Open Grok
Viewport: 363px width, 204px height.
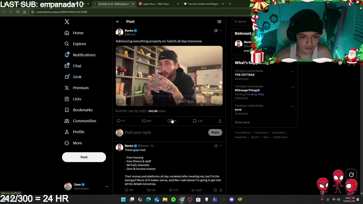(x=73, y=77)
